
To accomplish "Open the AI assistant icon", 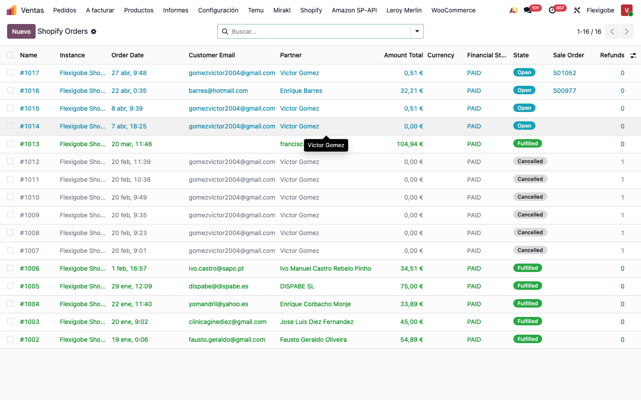I will (513, 10).
